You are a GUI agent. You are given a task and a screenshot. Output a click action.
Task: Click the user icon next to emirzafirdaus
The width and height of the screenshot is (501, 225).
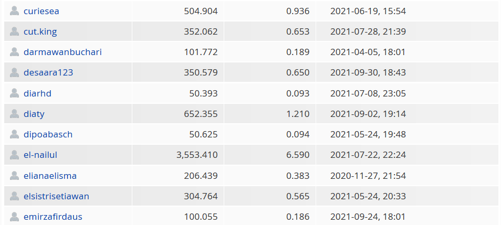(14, 217)
